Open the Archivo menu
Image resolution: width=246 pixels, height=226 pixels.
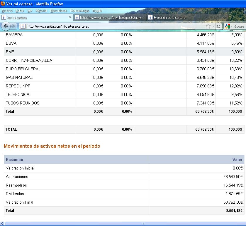pos(7,11)
